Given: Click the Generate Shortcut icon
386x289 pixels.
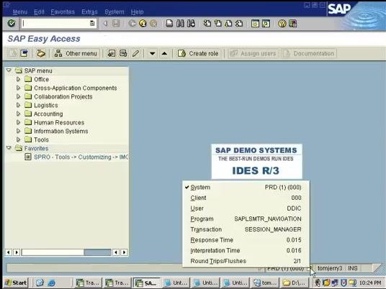Looking at the screenshot, I should [x=266, y=23].
